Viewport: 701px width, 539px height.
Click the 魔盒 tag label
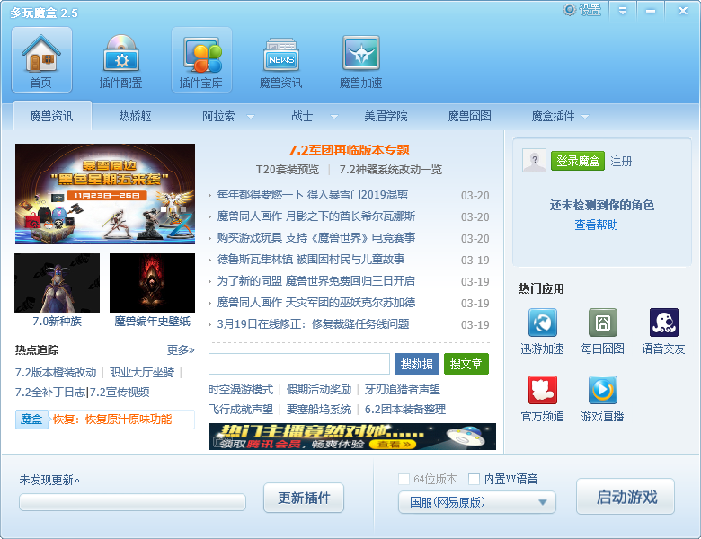pos(31,420)
